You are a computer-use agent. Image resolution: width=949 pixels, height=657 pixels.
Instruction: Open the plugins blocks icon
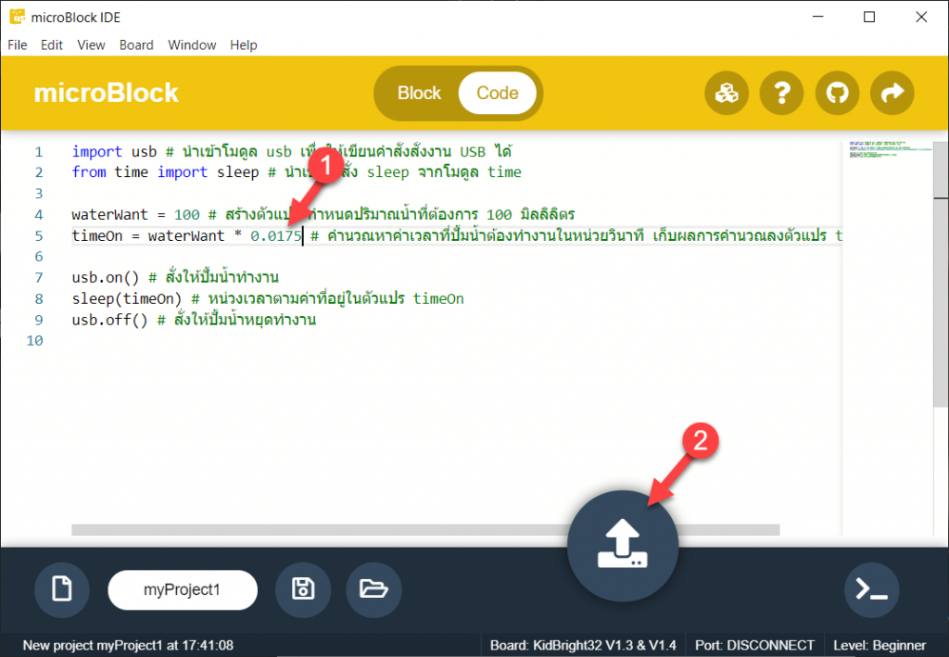727,94
